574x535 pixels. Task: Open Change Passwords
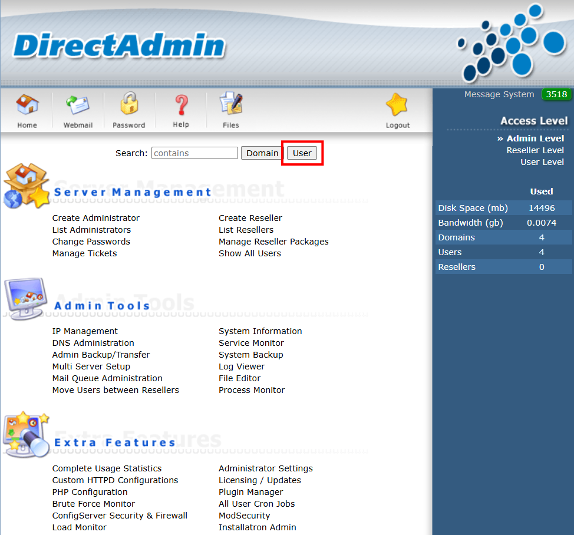[91, 242]
